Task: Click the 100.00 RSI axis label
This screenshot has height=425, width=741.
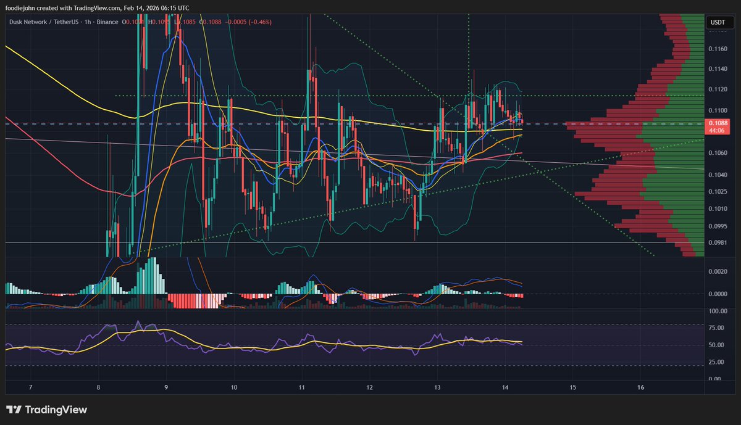Action: coord(718,312)
